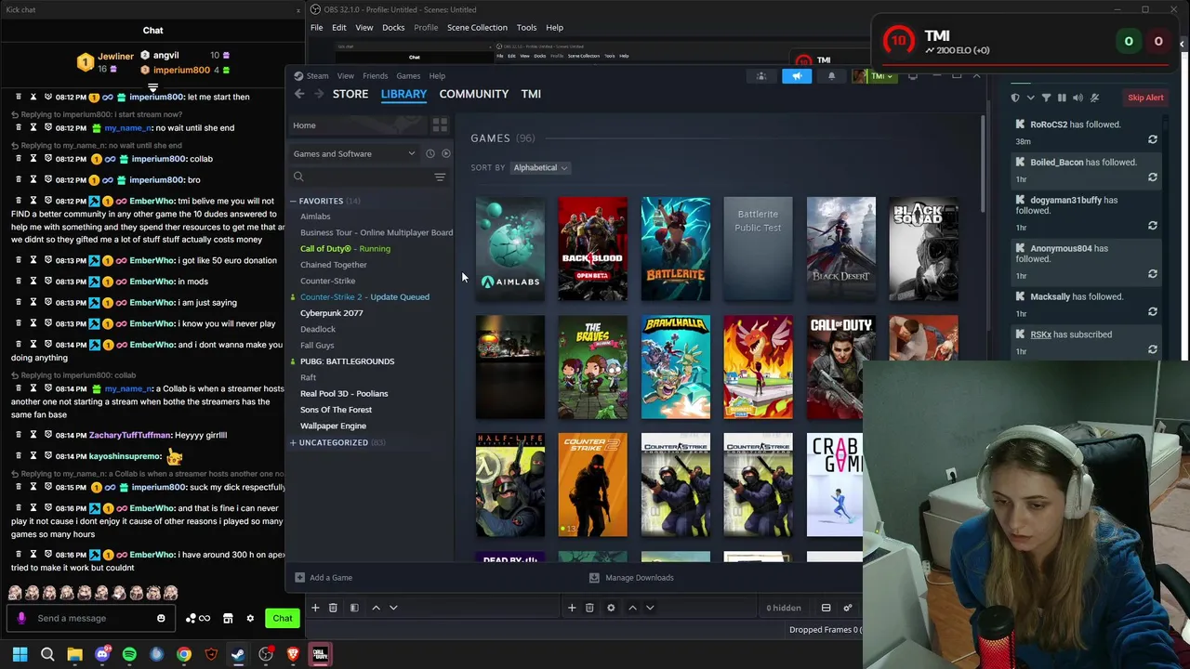The height and width of the screenshot is (669, 1190).
Task: Select PUBG: BATTLEGROUNDS in the list
Action: [x=347, y=361]
